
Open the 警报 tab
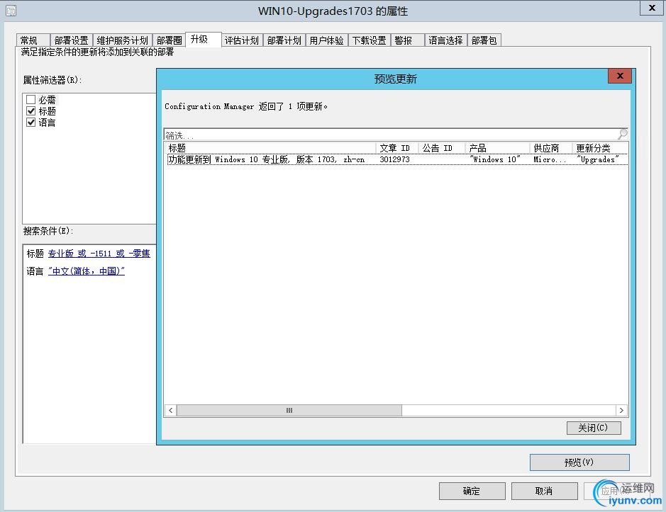407,40
